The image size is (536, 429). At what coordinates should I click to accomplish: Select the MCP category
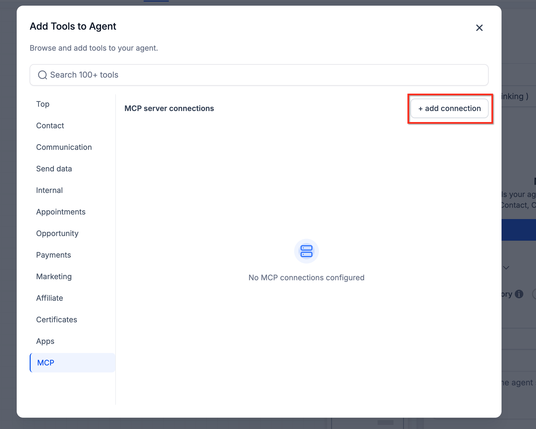[72, 363]
